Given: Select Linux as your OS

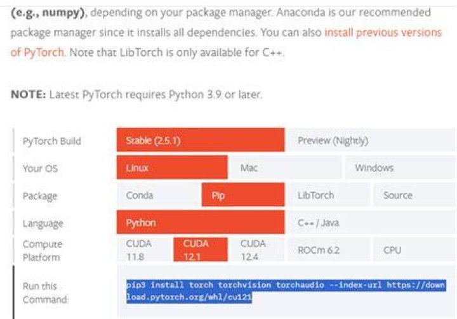Looking at the screenshot, I should click(x=172, y=167).
